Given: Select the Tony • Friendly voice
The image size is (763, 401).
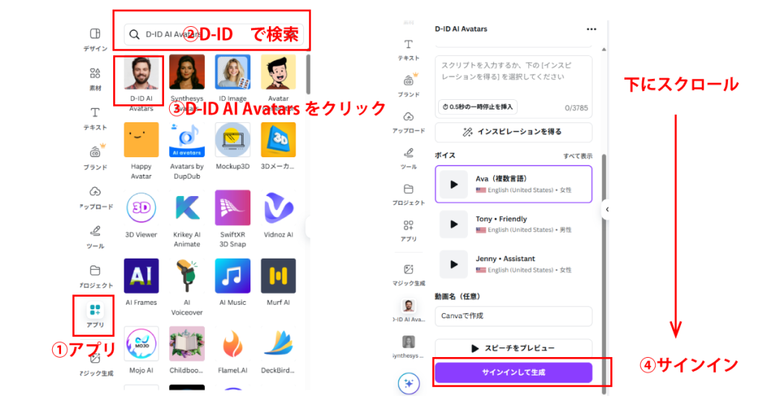Looking at the screenshot, I should pos(513,224).
